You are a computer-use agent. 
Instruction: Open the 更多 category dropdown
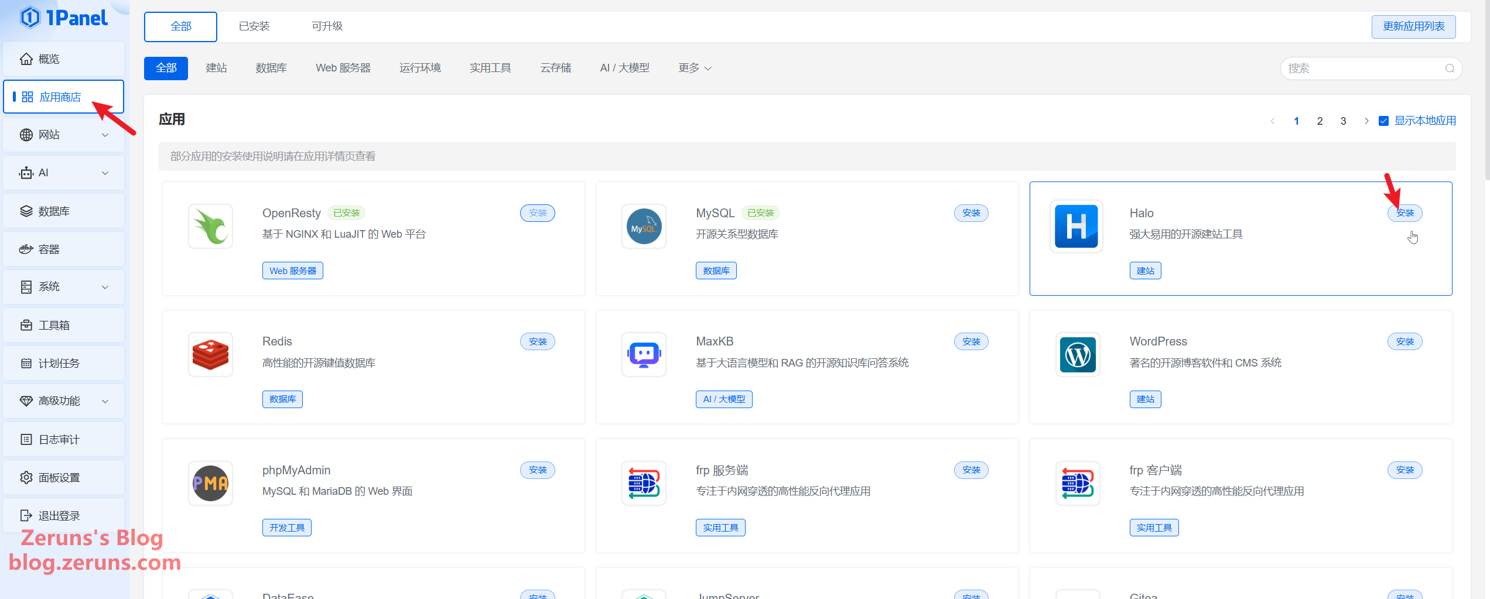click(695, 69)
